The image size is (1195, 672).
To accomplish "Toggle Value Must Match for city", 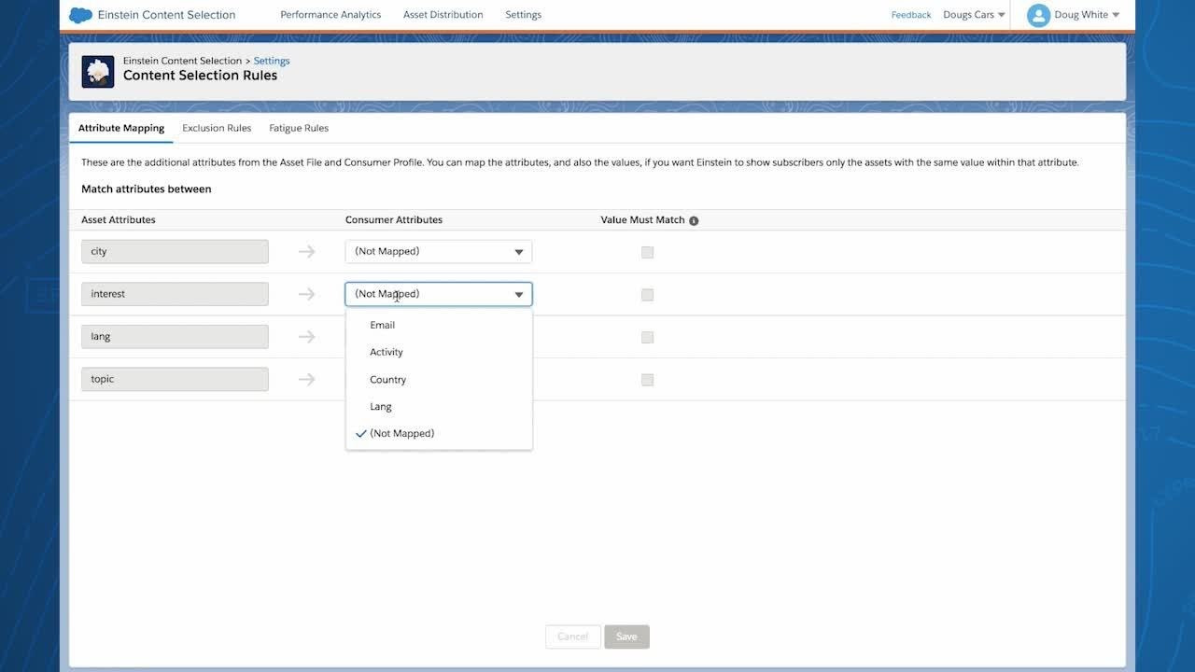I will [x=647, y=252].
